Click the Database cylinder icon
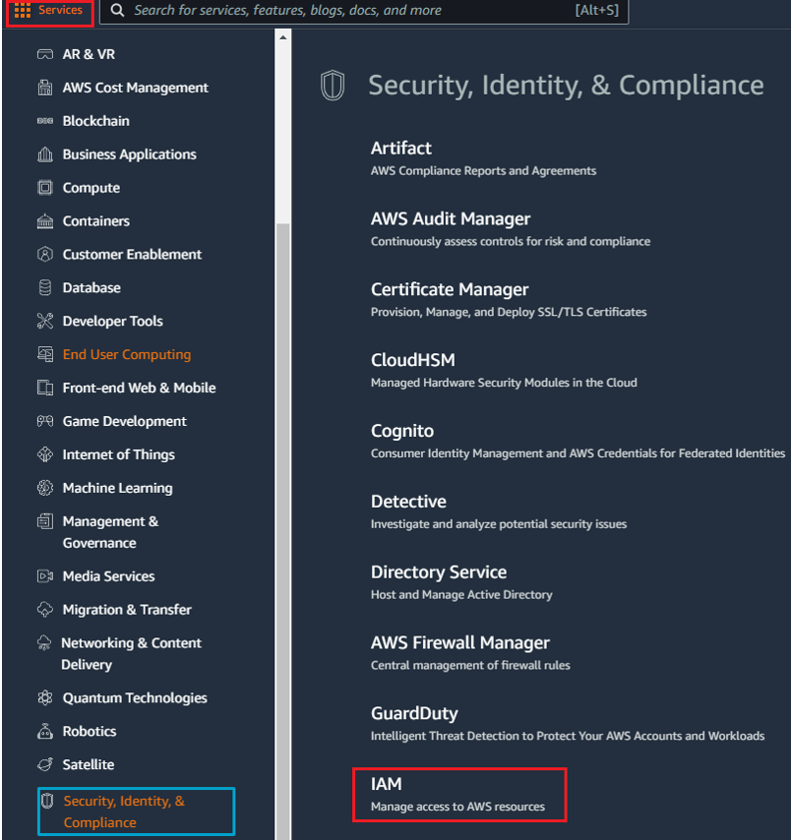This screenshot has width=791, height=840. (x=45, y=287)
